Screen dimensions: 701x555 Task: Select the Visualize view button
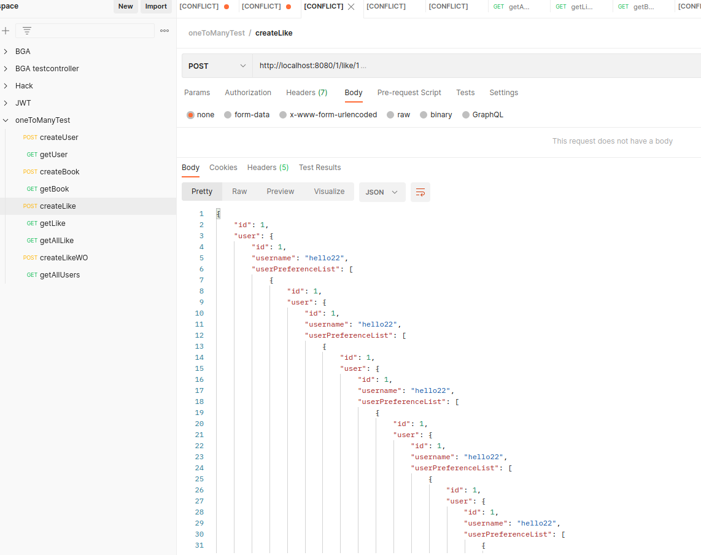329,192
